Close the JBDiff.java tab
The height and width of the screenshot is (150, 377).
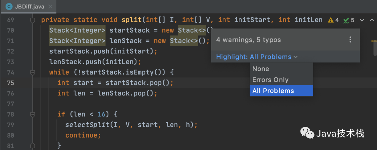50,7
